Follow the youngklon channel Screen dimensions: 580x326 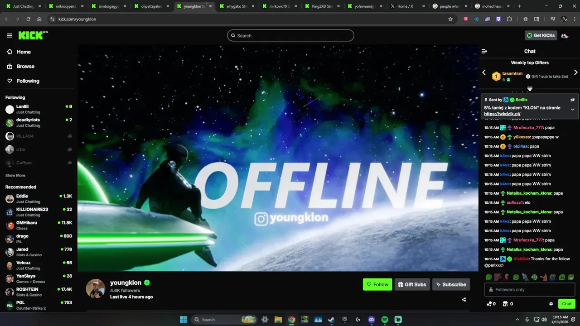(377, 284)
